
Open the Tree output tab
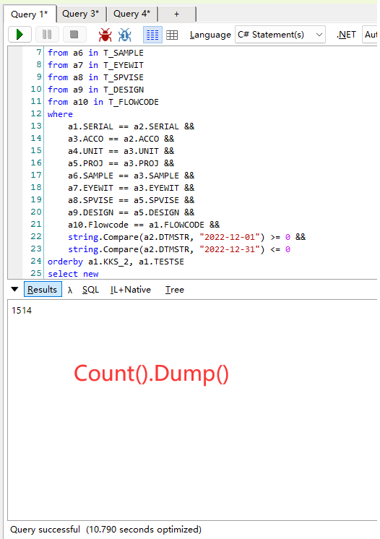coord(175,290)
